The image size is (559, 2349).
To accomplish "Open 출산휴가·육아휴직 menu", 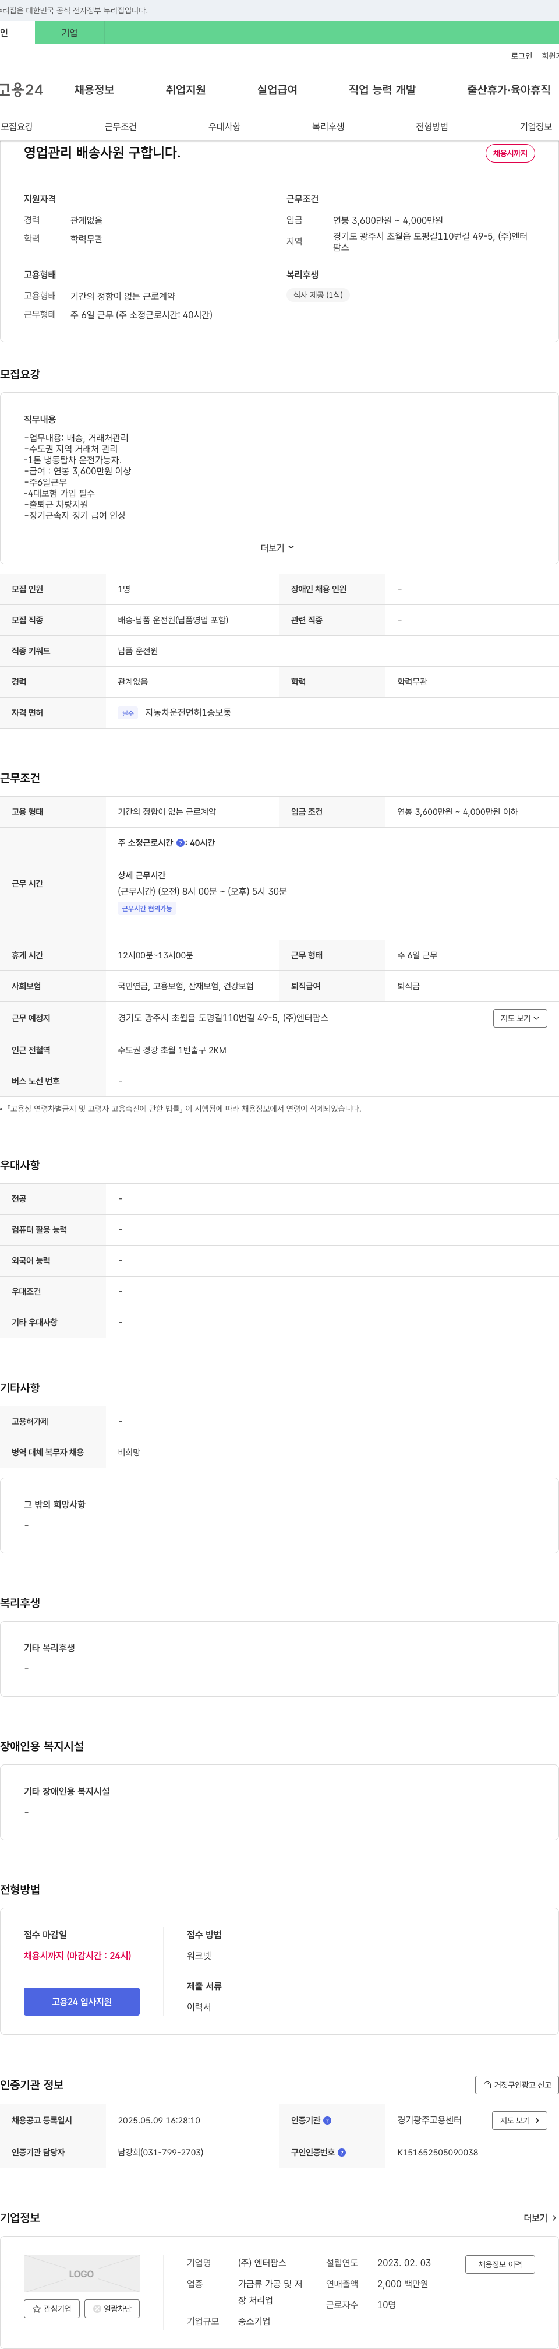I will [509, 89].
